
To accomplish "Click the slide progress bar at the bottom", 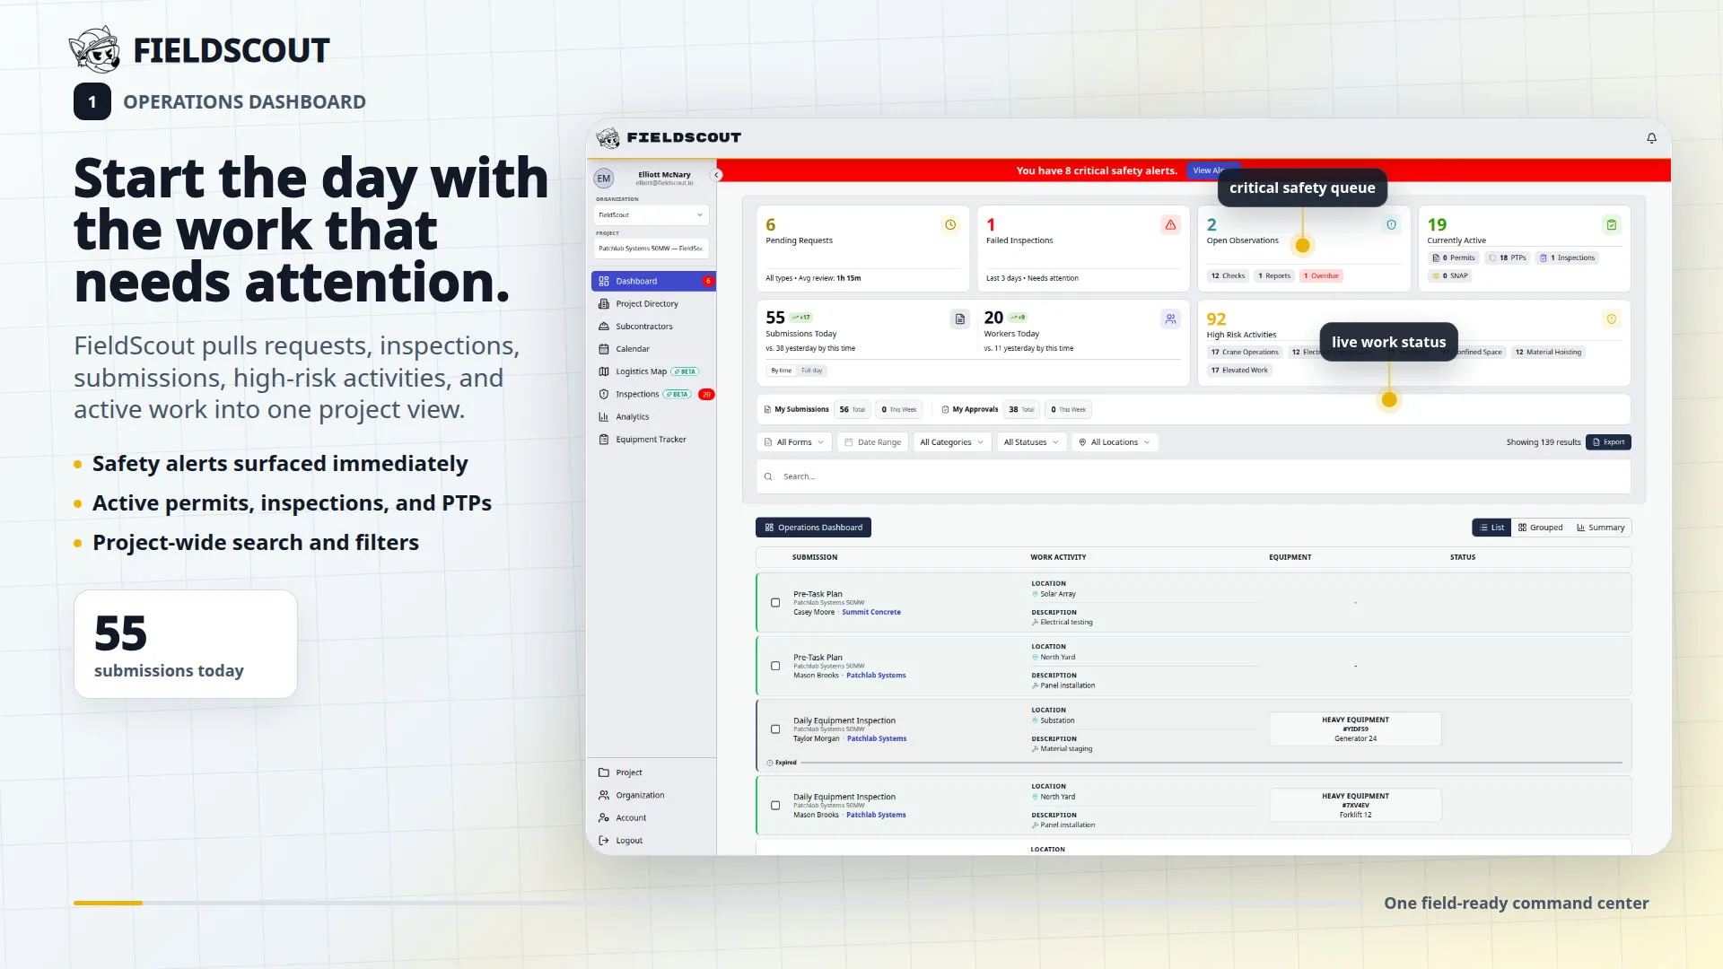I will click(x=718, y=903).
